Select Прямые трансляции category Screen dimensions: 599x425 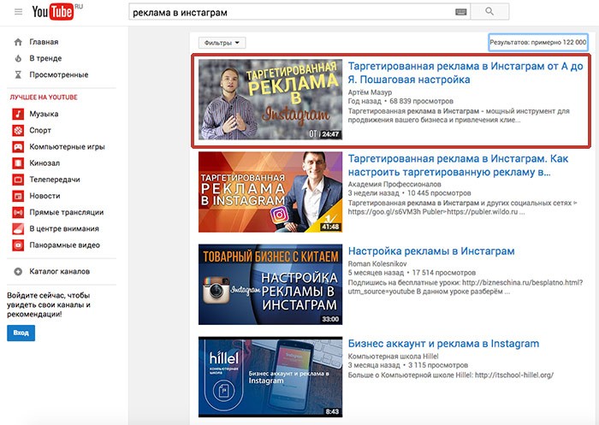point(67,212)
